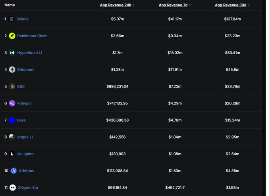Open the Arbitrum chain link
Viewport: 270px width, 196px height.
(x=27, y=171)
